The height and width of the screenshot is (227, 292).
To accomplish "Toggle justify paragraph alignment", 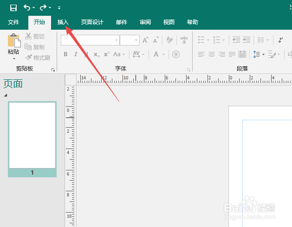I will [x=232, y=54].
